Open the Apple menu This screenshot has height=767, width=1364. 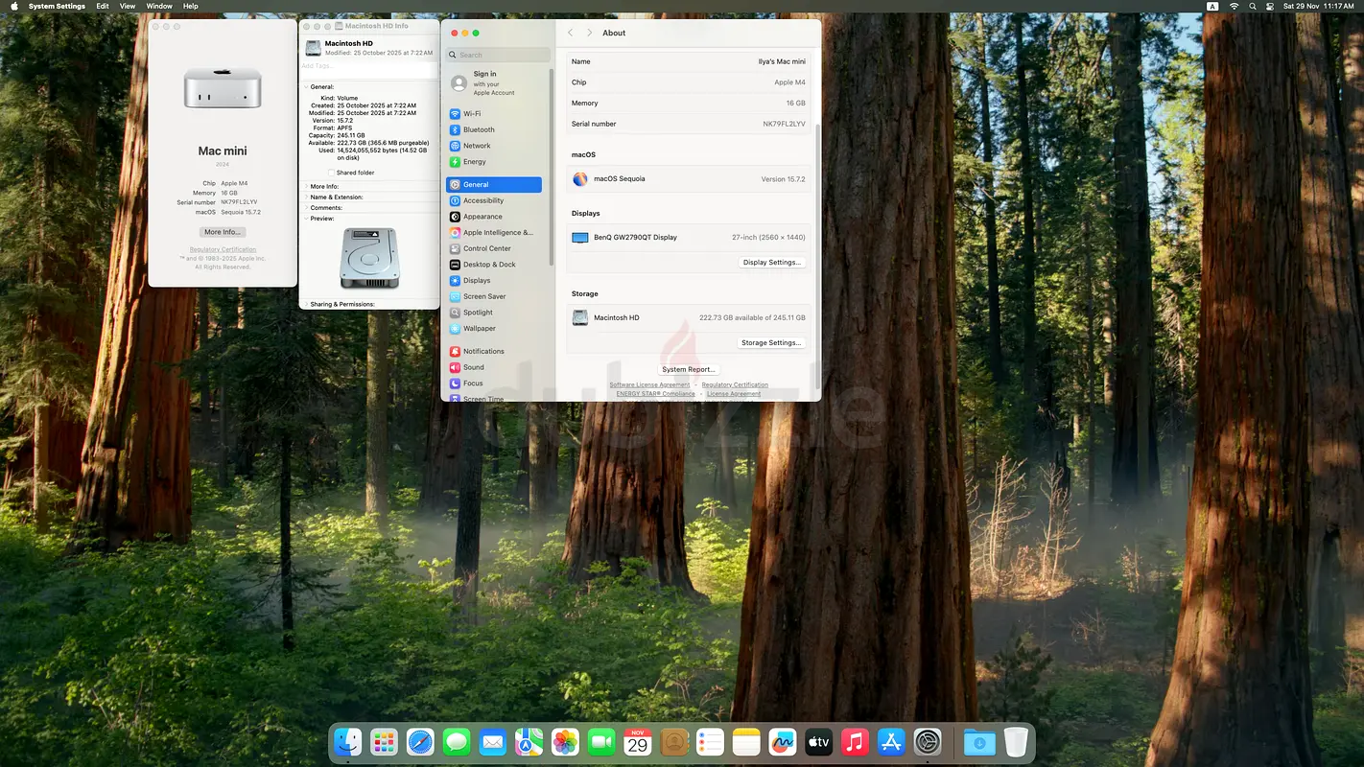coord(13,6)
